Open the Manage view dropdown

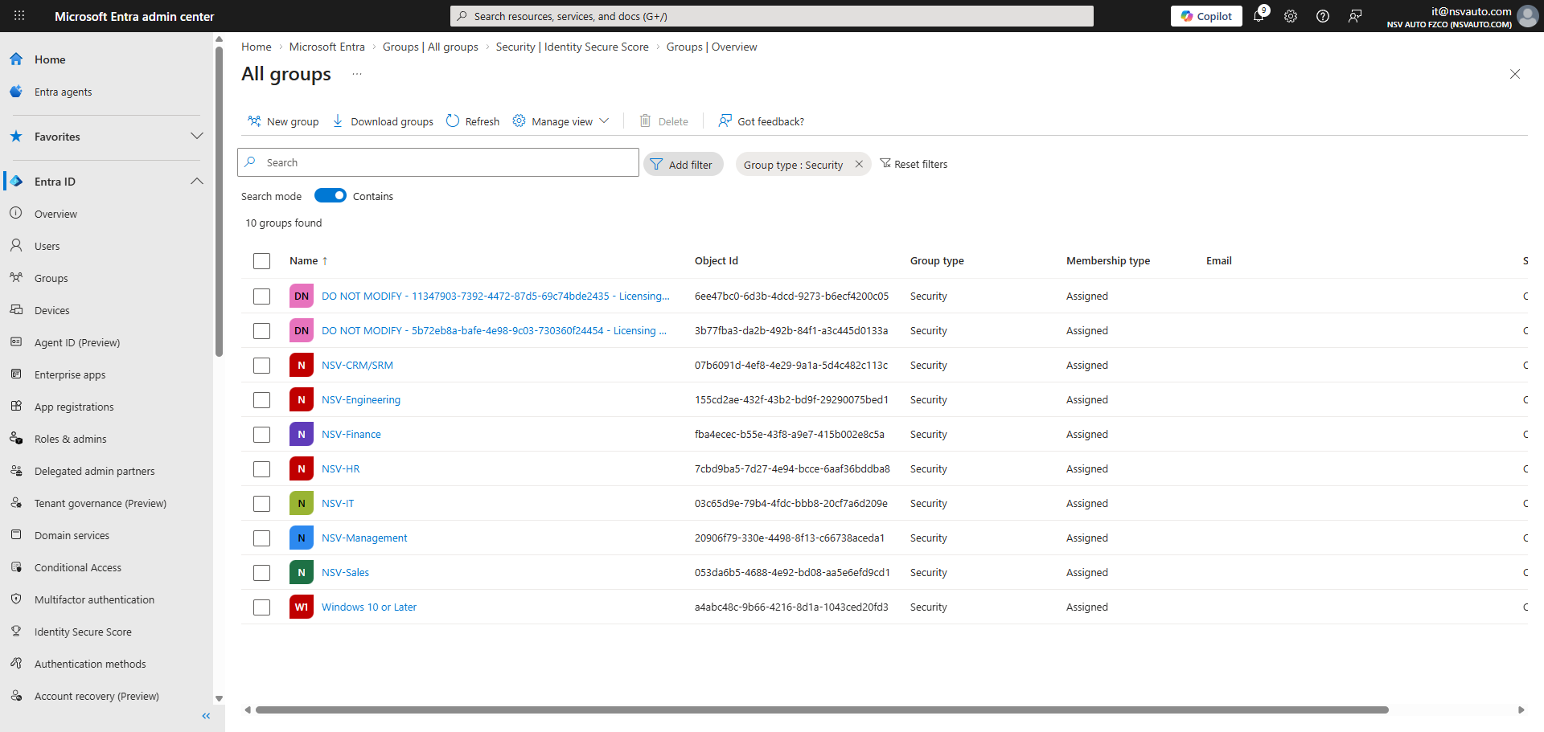click(x=561, y=121)
